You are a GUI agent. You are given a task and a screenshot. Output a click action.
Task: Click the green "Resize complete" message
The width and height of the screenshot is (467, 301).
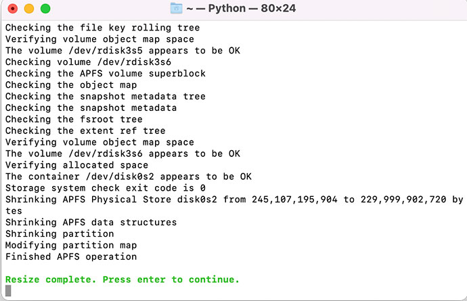click(x=123, y=279)
